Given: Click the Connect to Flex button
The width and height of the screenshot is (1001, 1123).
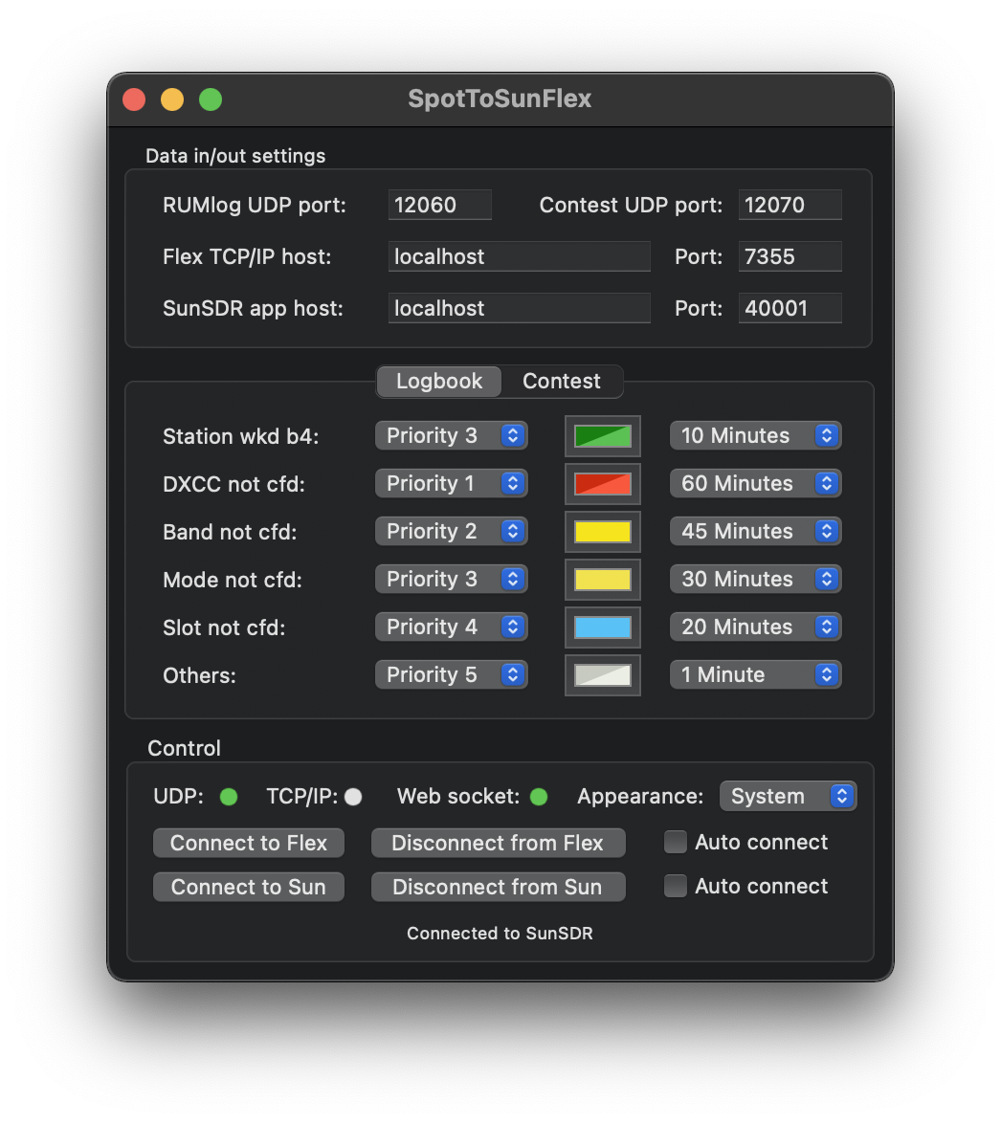Looking at the screenshot, I should pyautogui.click(x=249, y=843).
